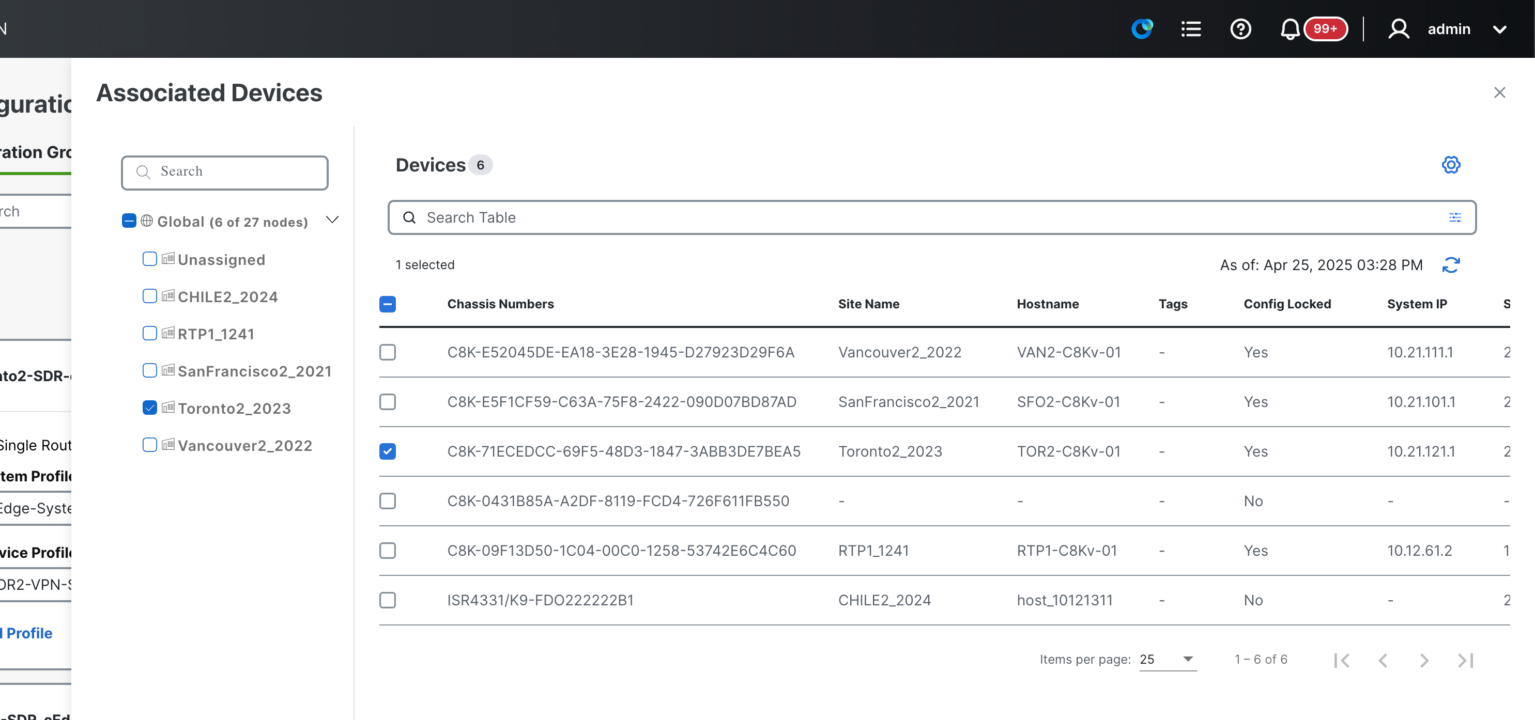The image size is (1535, 720).
Task: Open the task list icon in header
Action: pos(1191,28)
